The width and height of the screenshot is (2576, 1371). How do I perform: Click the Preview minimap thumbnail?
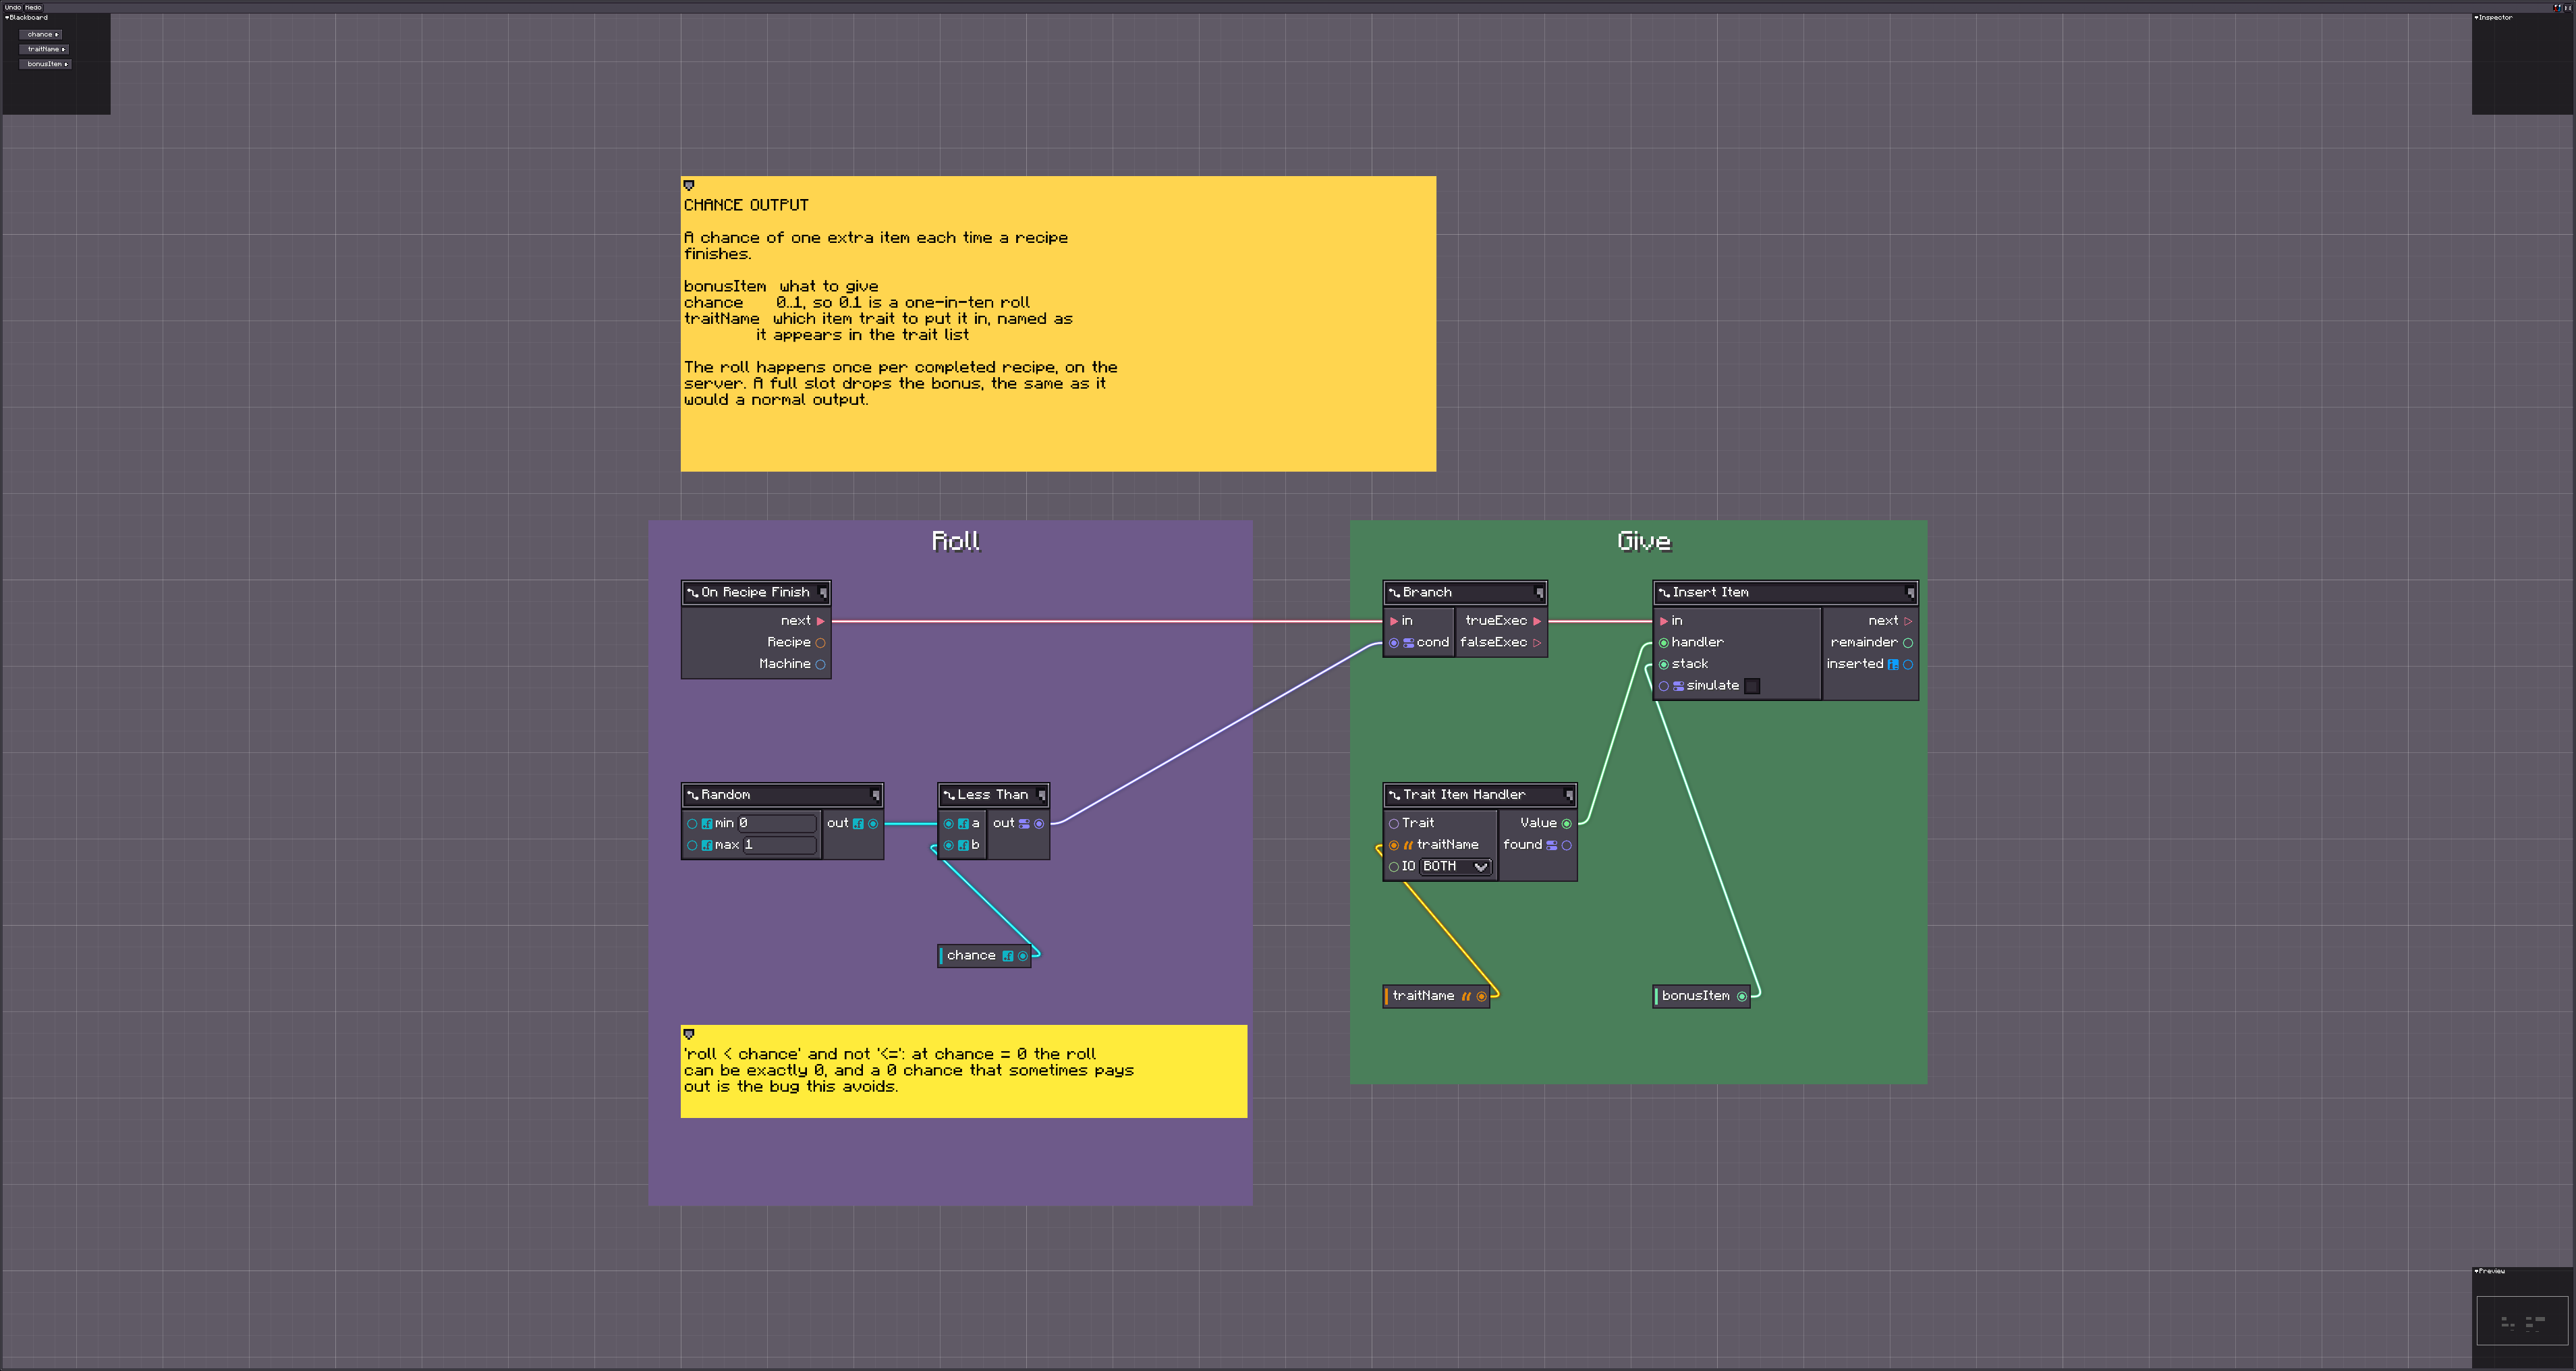pyautogui.click(x=2522, y=1321)
